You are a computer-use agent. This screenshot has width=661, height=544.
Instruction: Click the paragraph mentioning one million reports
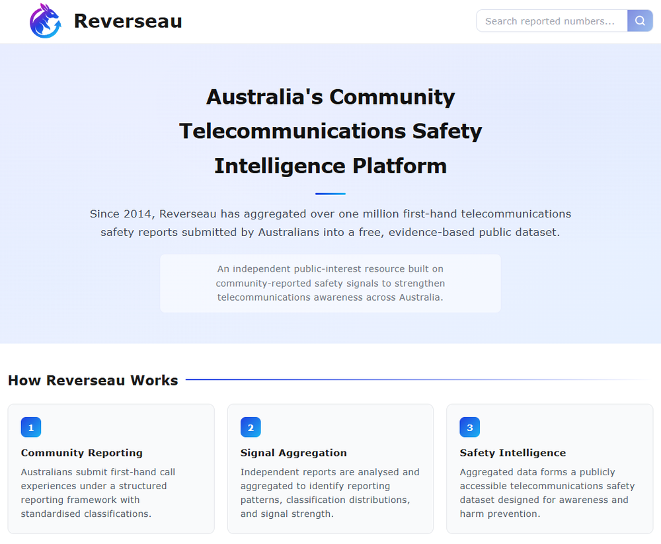click(x=330, y=223)
